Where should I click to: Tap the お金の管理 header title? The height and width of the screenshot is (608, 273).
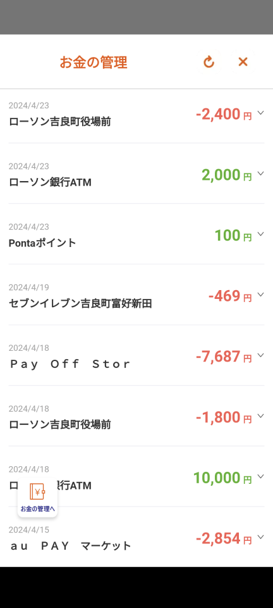coord(93,62)
